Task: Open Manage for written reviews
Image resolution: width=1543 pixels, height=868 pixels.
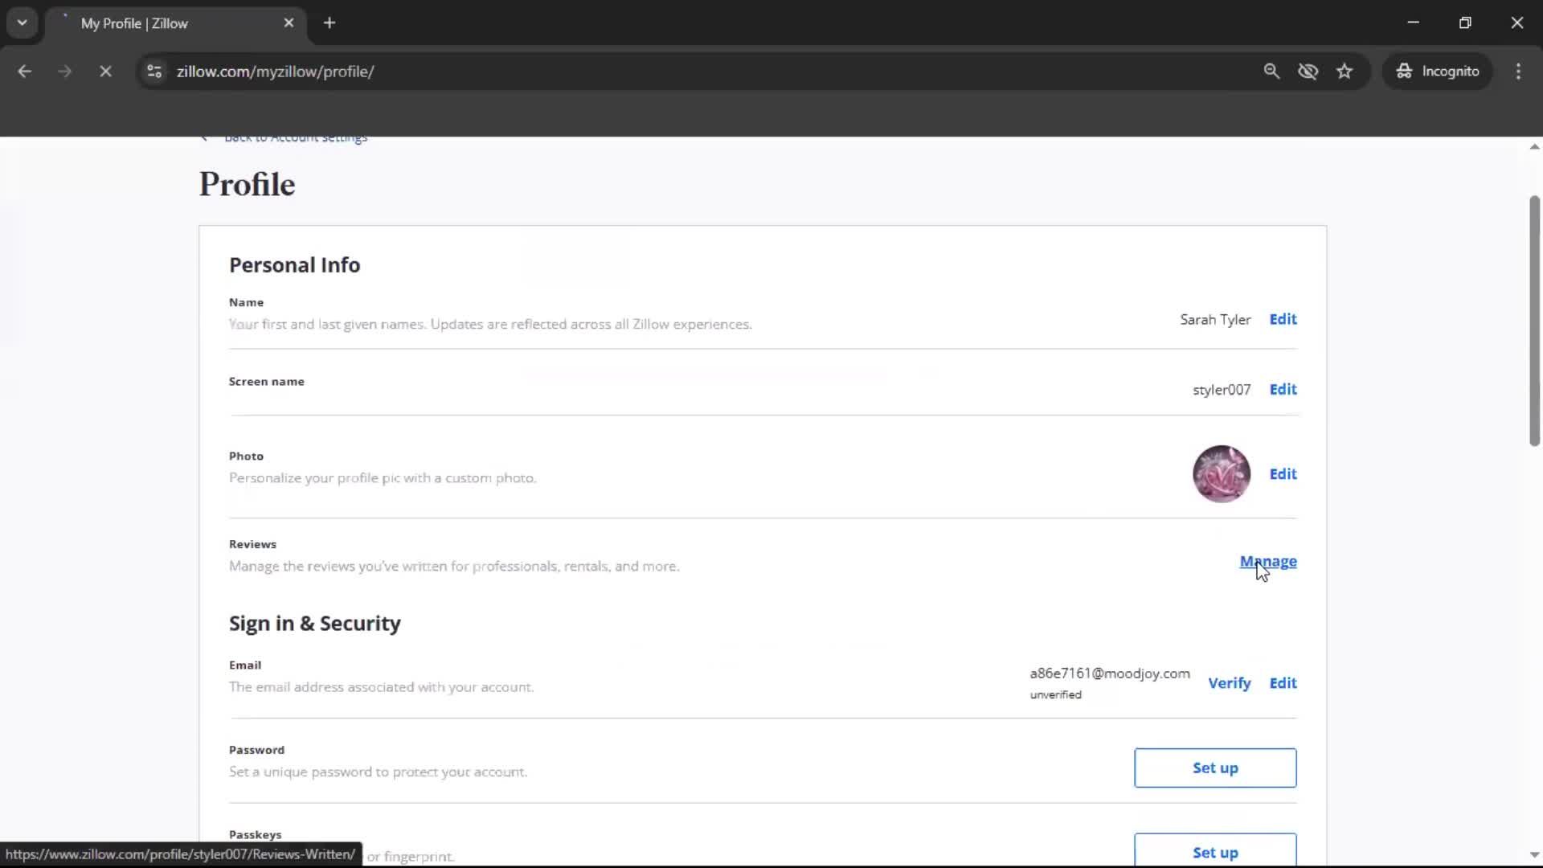Action: tap(1268, 562)
